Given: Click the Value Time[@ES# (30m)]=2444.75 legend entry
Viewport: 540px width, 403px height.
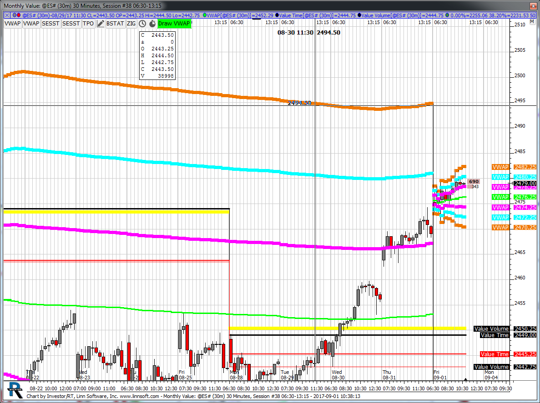Looking at the screenshot, I should coord(317,15).
